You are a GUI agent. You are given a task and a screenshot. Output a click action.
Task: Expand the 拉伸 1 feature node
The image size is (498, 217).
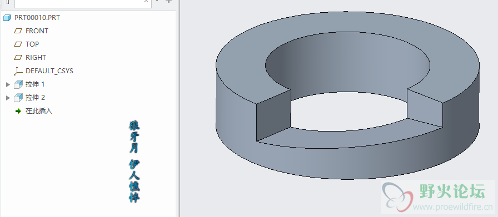point(8,84)
